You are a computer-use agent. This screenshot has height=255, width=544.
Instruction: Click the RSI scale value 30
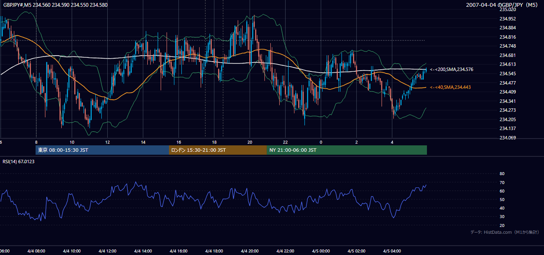502,217
